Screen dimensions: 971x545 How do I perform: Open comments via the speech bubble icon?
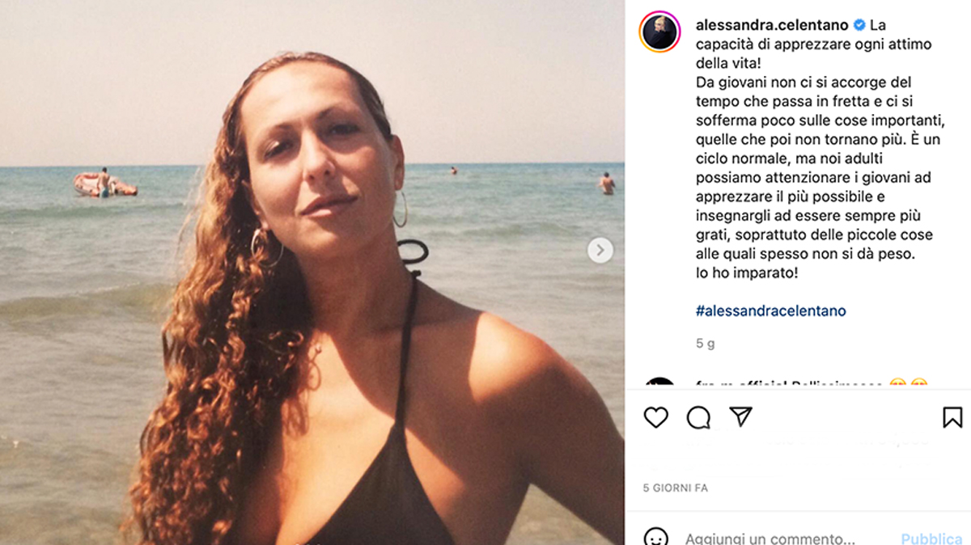pos(698,417)
